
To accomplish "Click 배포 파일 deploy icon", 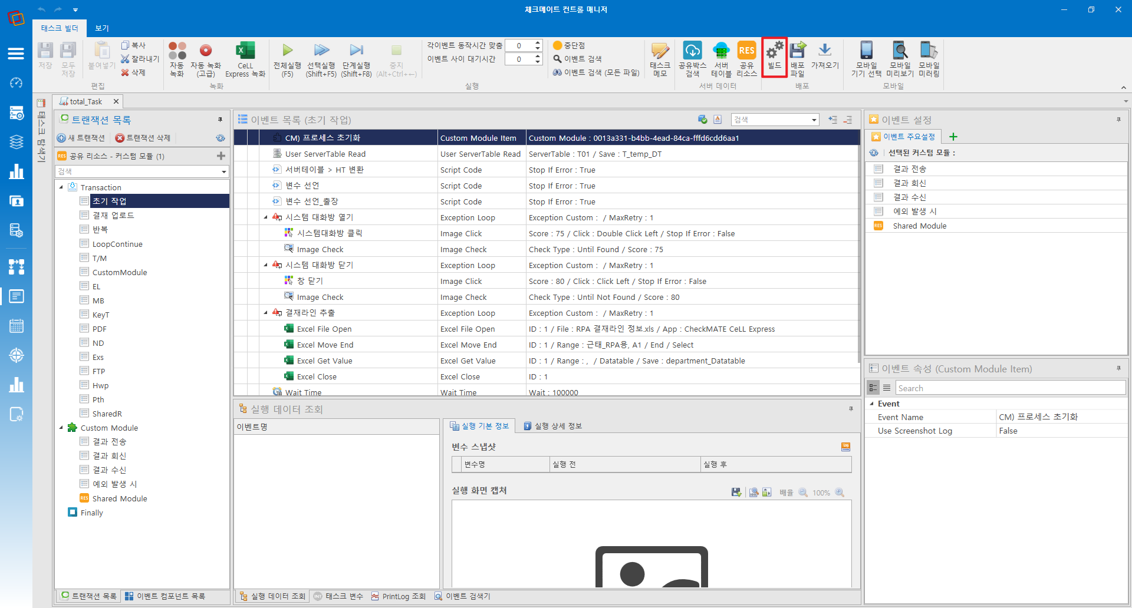I will point(798,50).
